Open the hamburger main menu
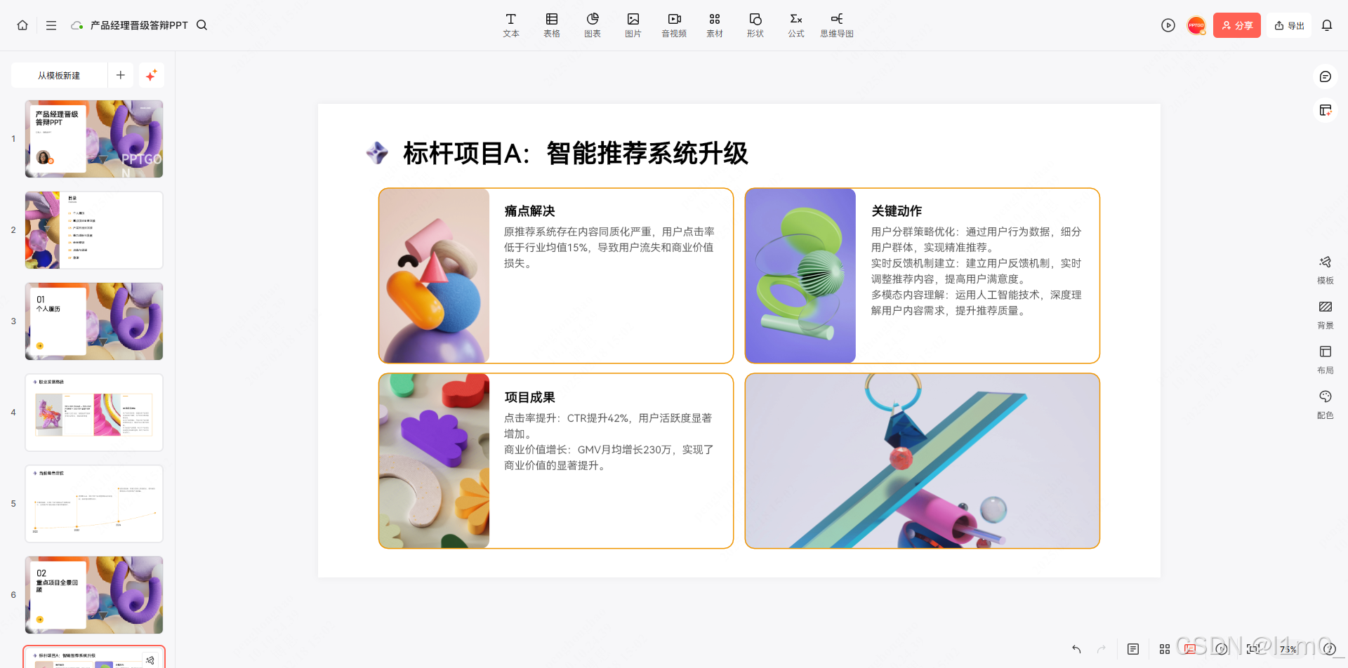This screenshot has width=1348, height=668. [x=51, y=25]
